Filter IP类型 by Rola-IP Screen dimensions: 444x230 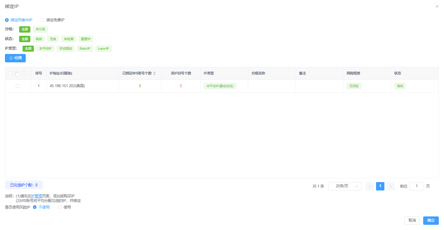(x=85, y=48)
